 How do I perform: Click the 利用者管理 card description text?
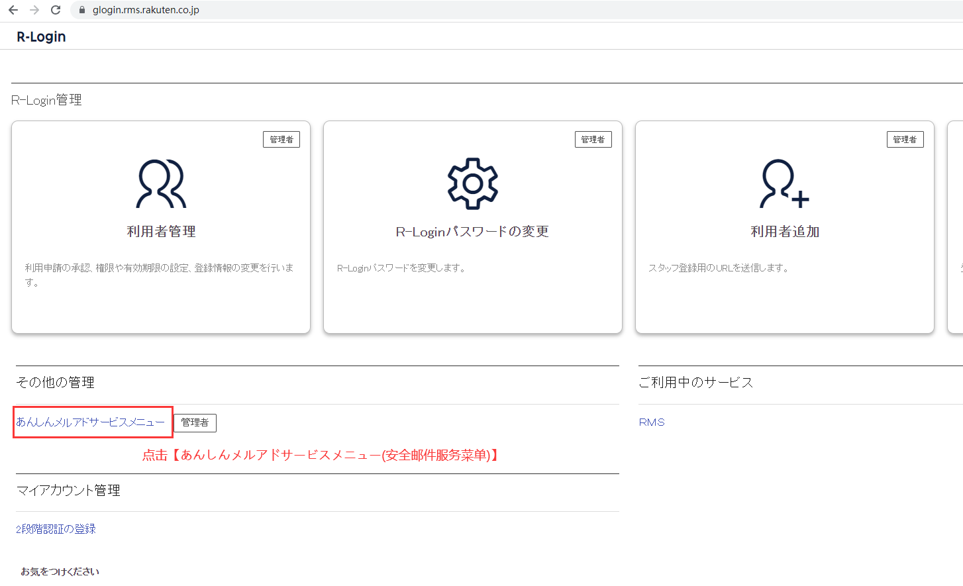pos(160,275)
